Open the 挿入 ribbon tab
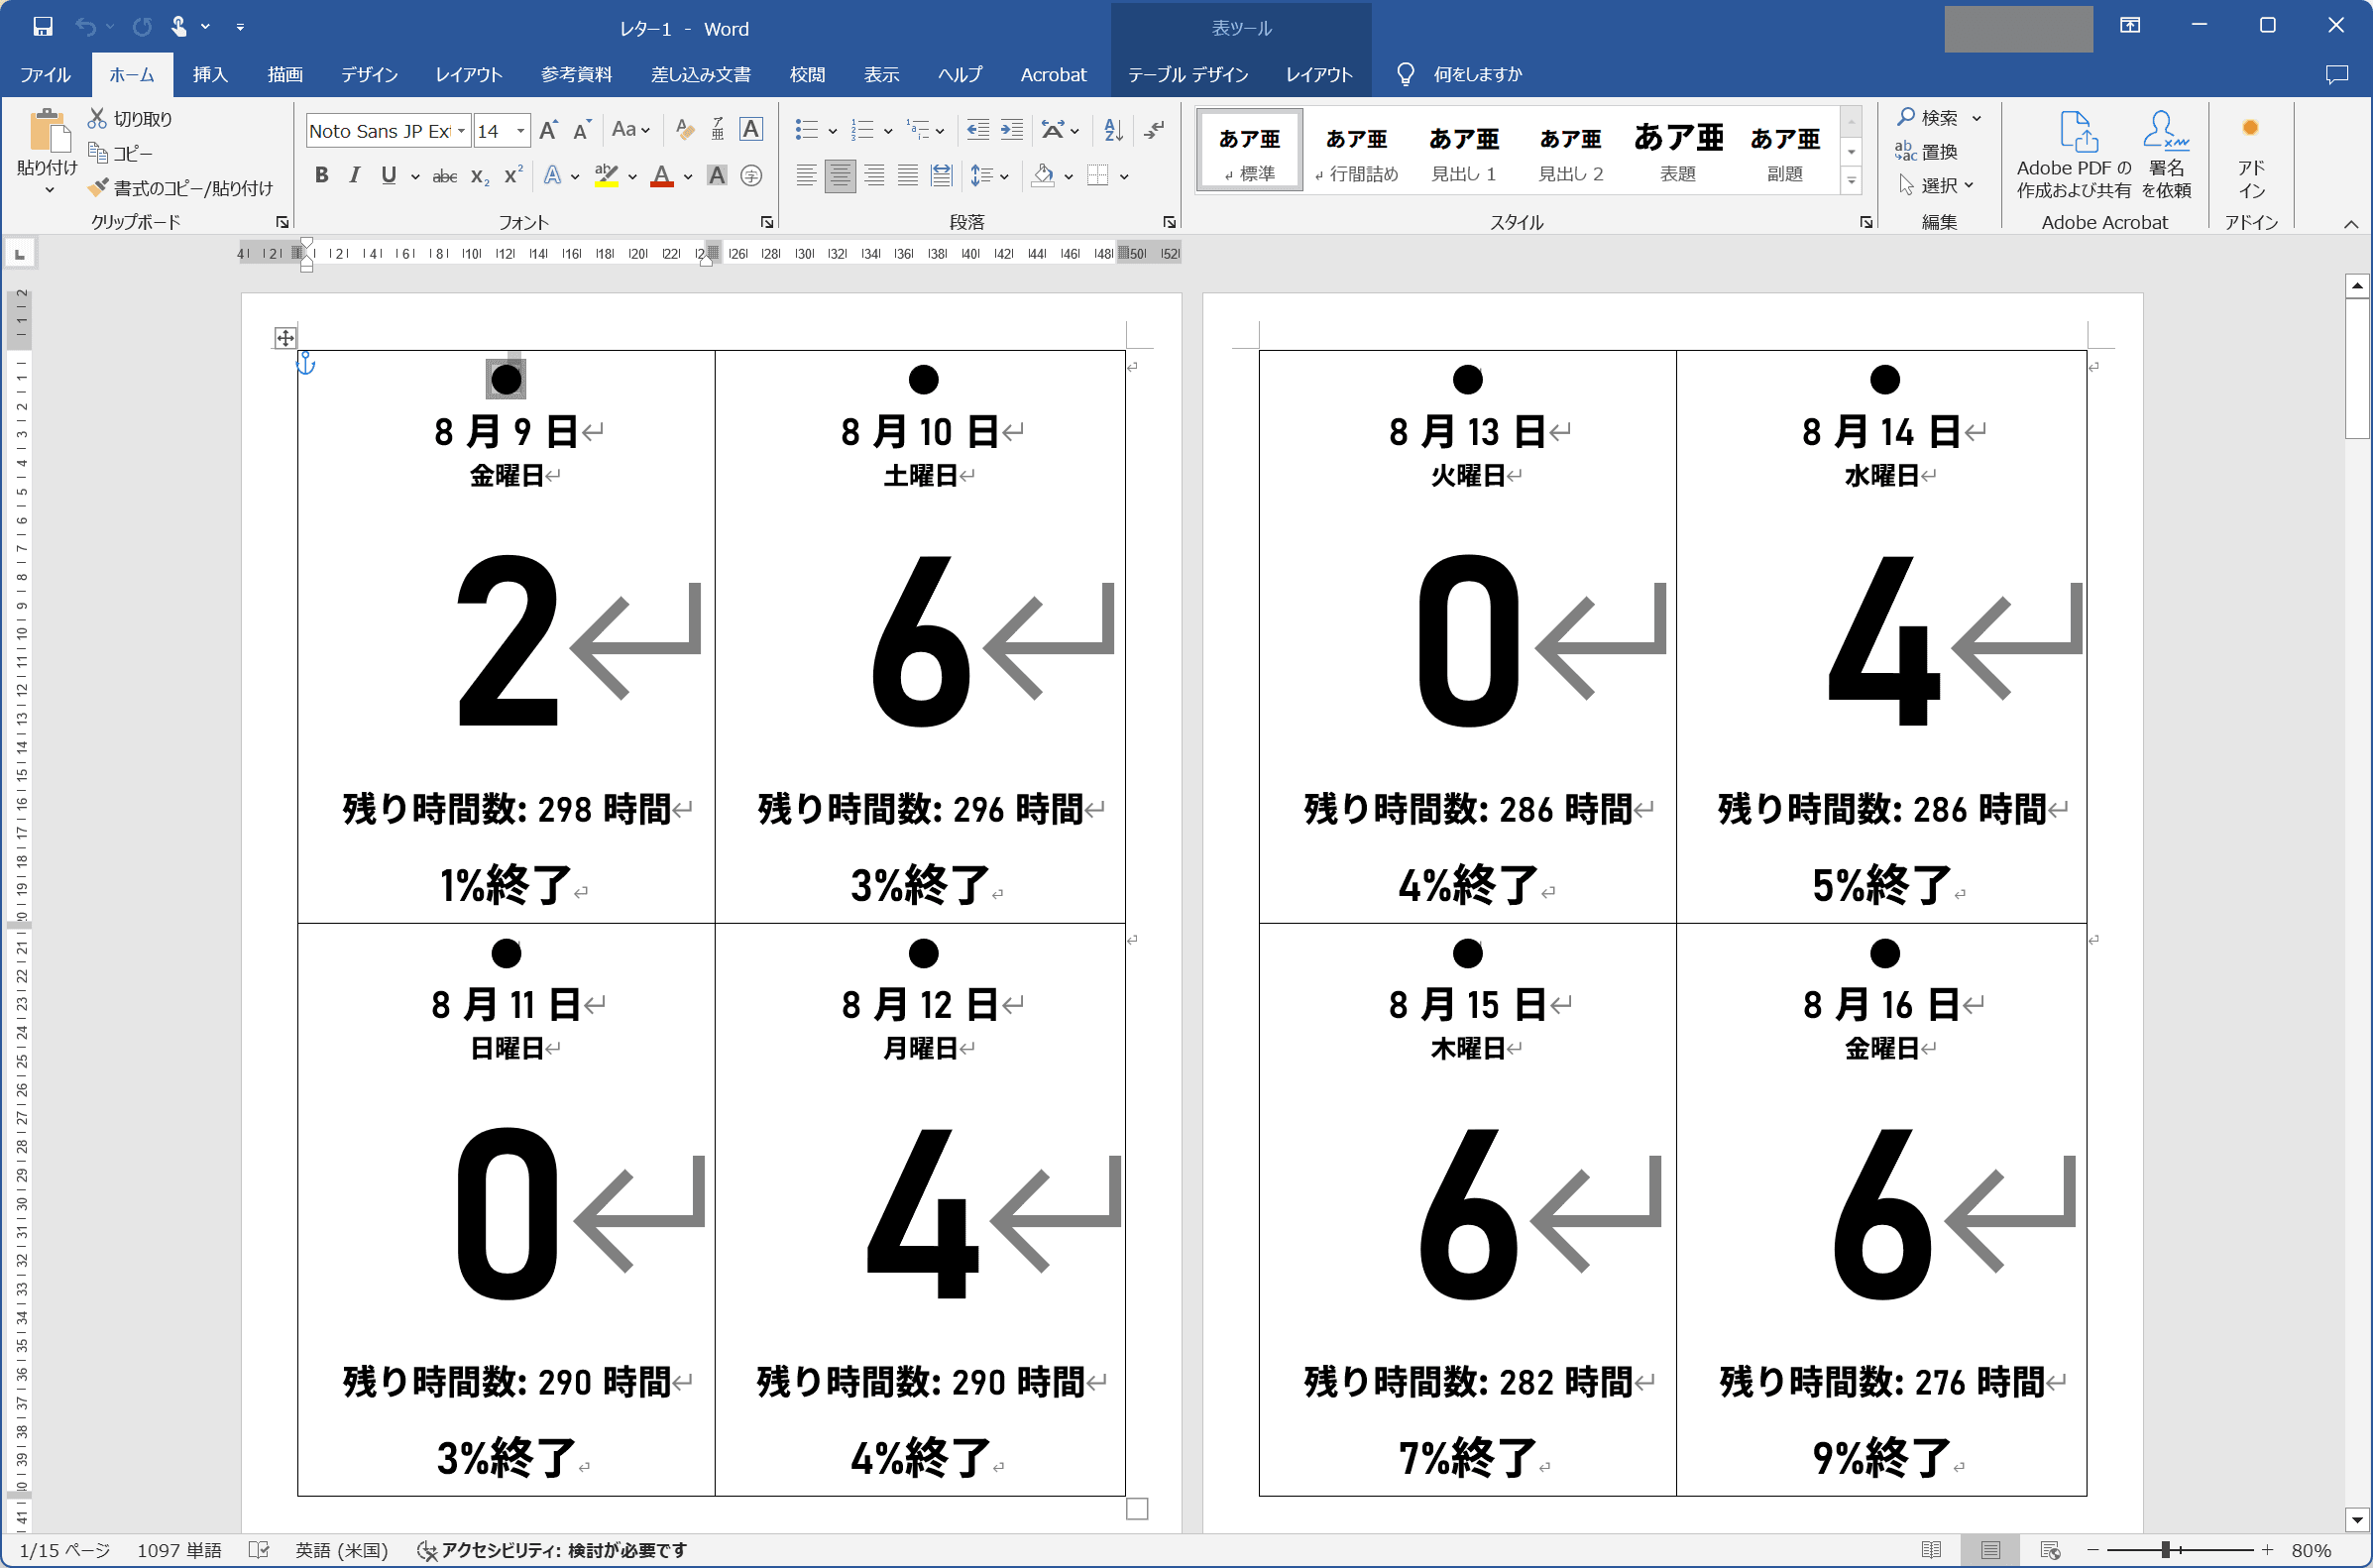Screen dimensions: 2373x1568 tap(210, 74)
